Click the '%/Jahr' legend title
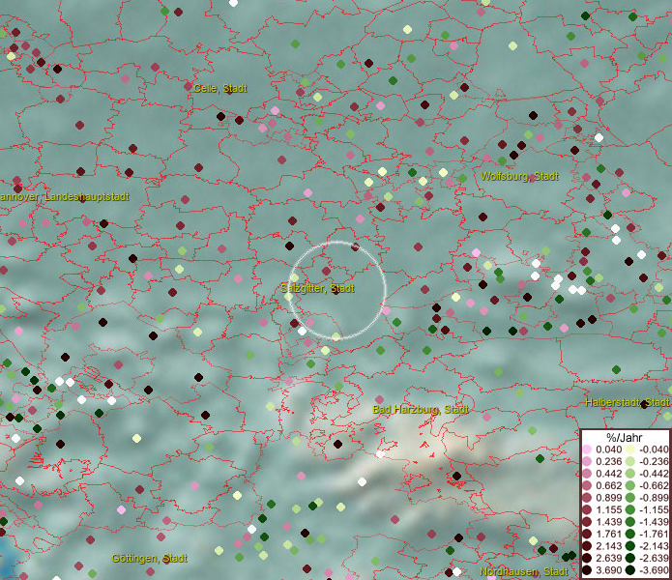Viewport: 672px width, 580px height. point(625,437)
